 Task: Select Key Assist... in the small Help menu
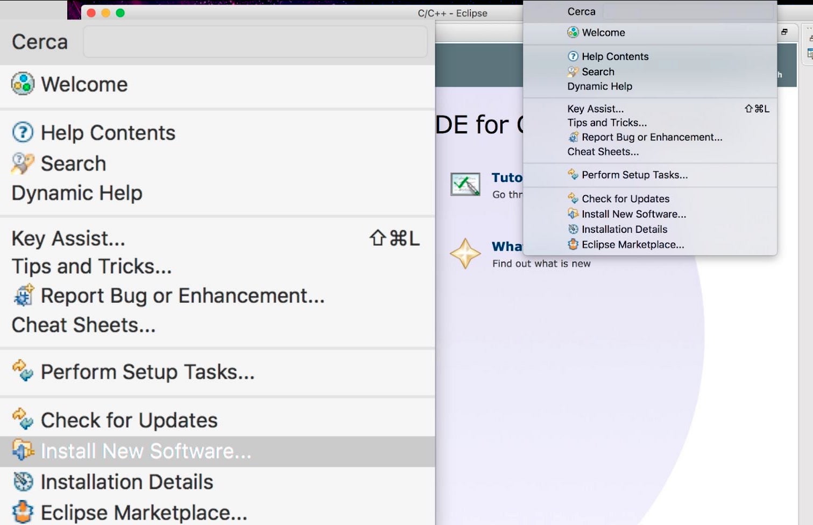point(595,109)
